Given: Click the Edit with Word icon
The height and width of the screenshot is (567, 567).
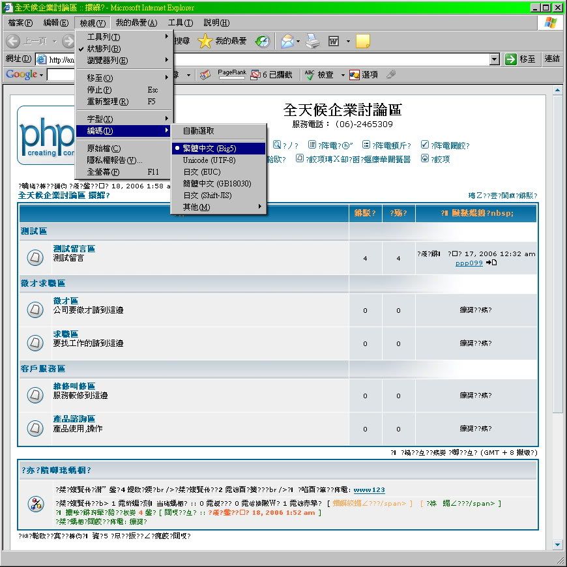Looking at the screenshot, I should (x=334, y=41).
